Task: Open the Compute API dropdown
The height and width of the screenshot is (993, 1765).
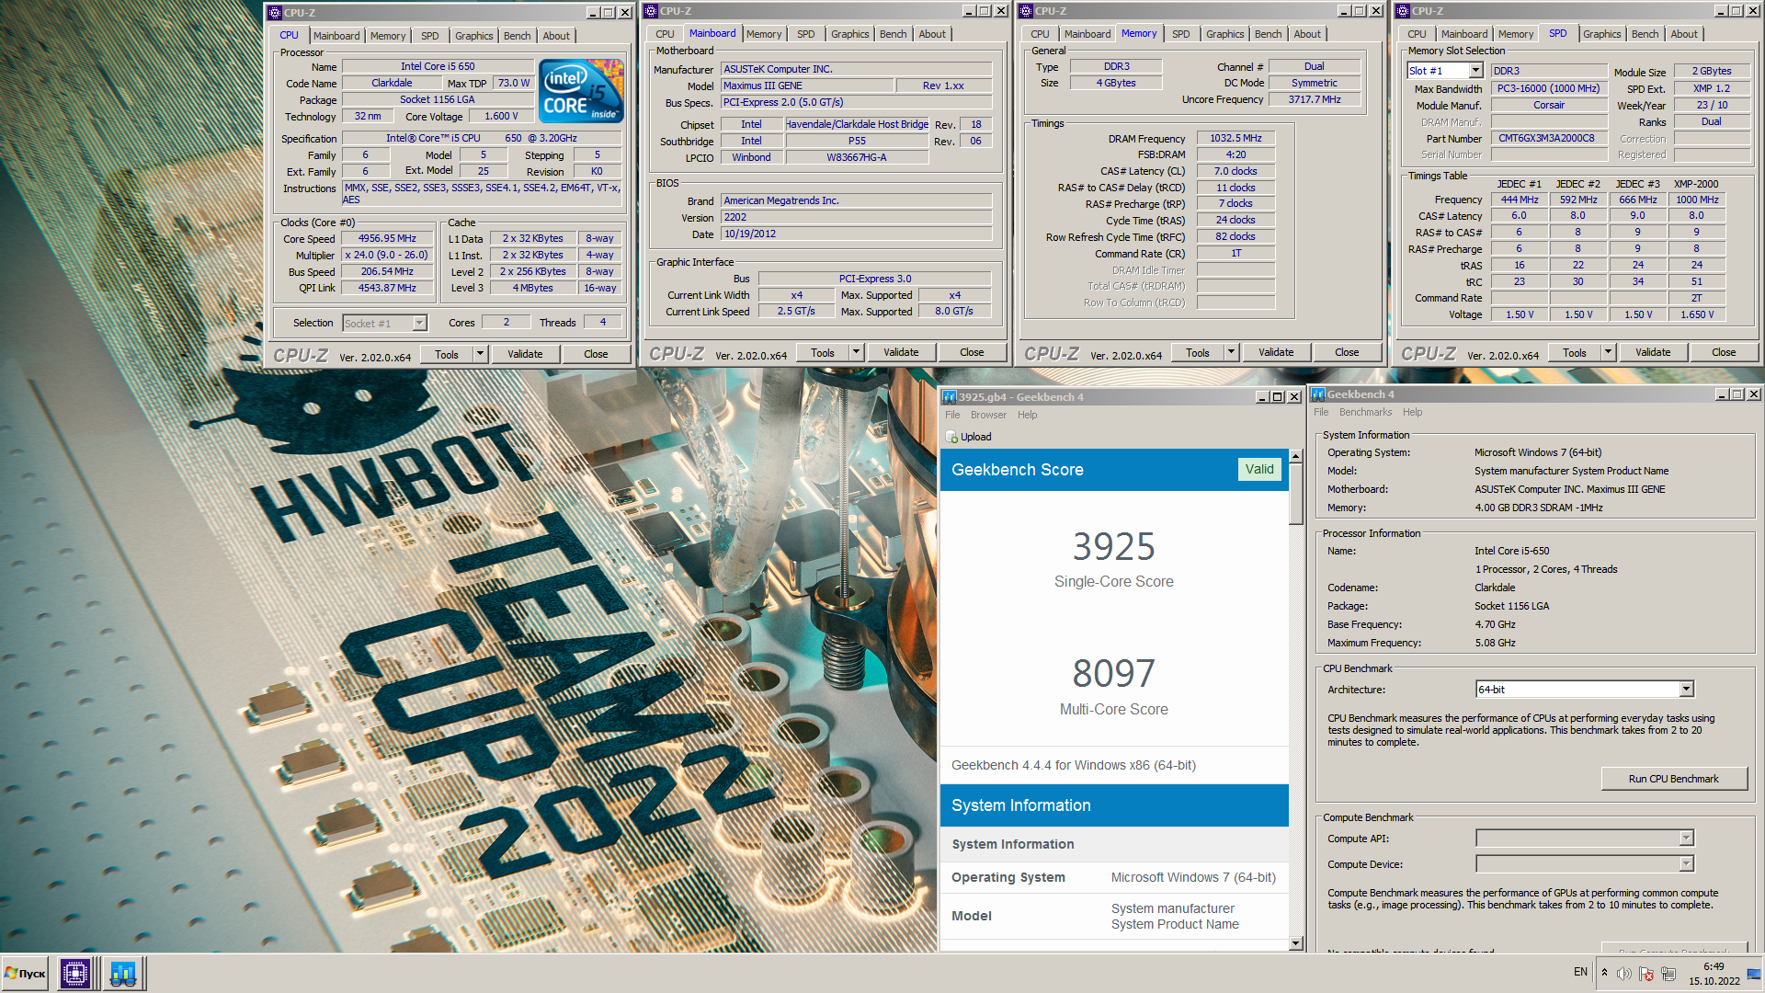Action: tap(1686, 839)
